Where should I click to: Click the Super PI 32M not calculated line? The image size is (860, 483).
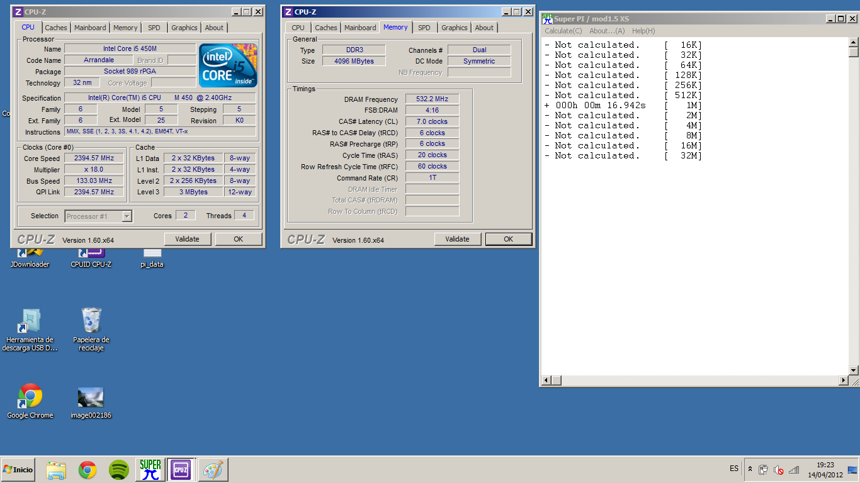pos(623,156)
